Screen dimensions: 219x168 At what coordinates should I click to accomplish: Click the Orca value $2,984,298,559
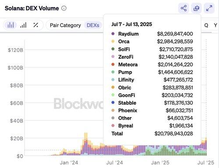175,42
